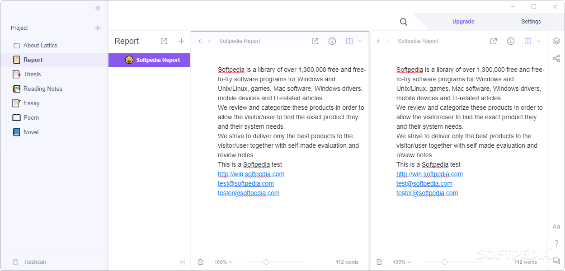Image resolution: width=565 pixels, height=271 pixels.
Task: Click in the left pane text body
Action: (x=292, y=131)
